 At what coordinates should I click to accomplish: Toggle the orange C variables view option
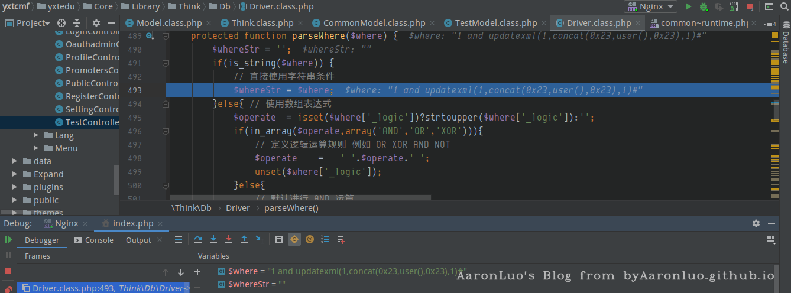(x=294, y=239)
